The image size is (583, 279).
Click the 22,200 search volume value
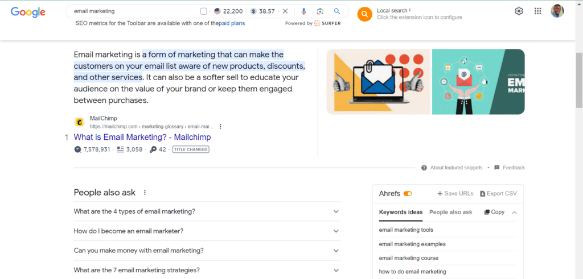[233, 11]
